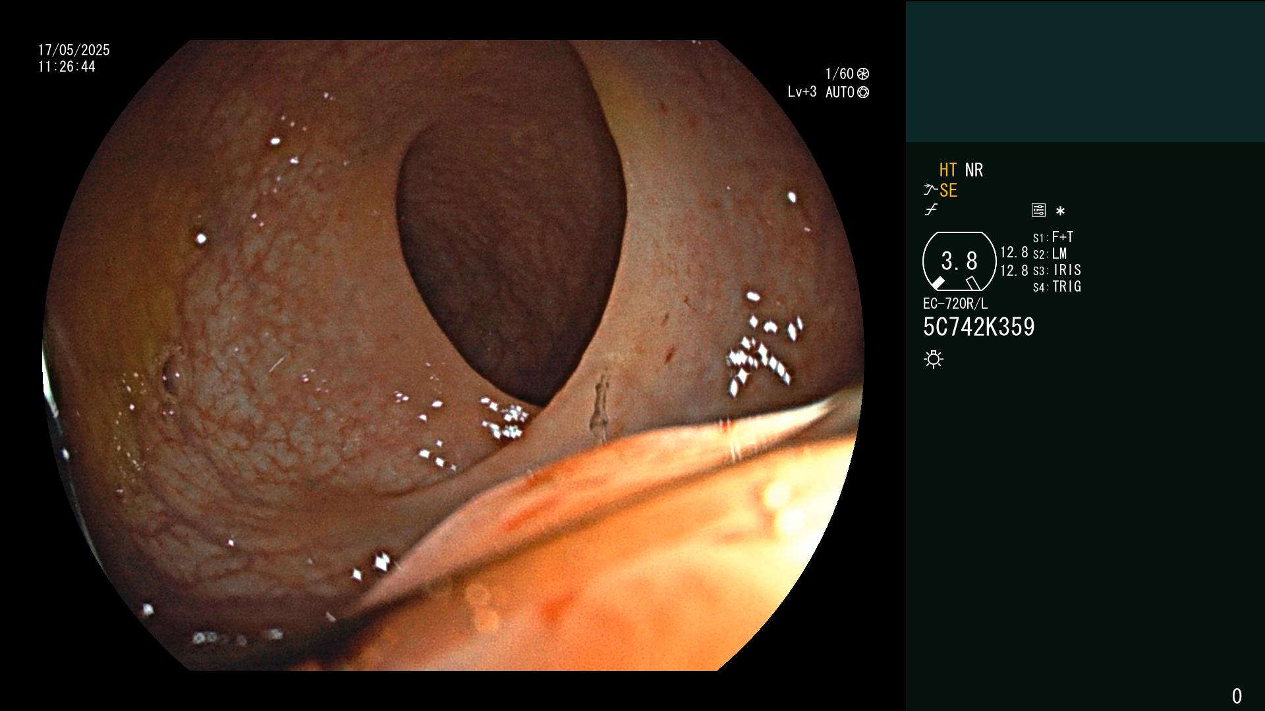
Task: Click the time 11:26:44
Action: coord(67,67)
